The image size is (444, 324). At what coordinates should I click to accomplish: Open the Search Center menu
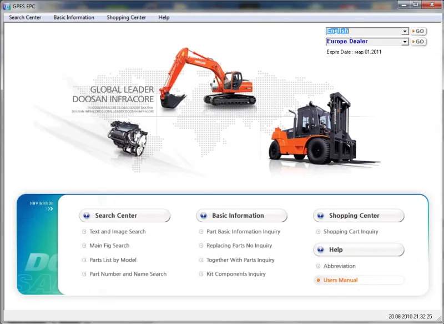pos(25,18)
